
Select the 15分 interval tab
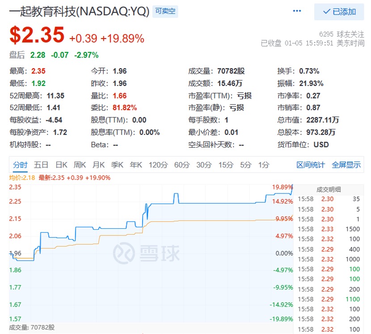tap(226, 165)
